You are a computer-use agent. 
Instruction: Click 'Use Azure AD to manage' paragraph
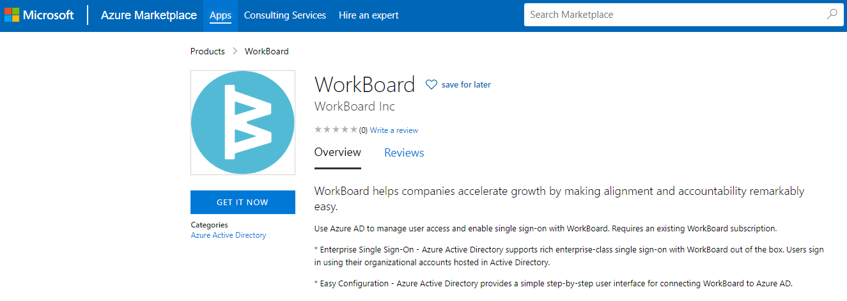tap(546, 228)
